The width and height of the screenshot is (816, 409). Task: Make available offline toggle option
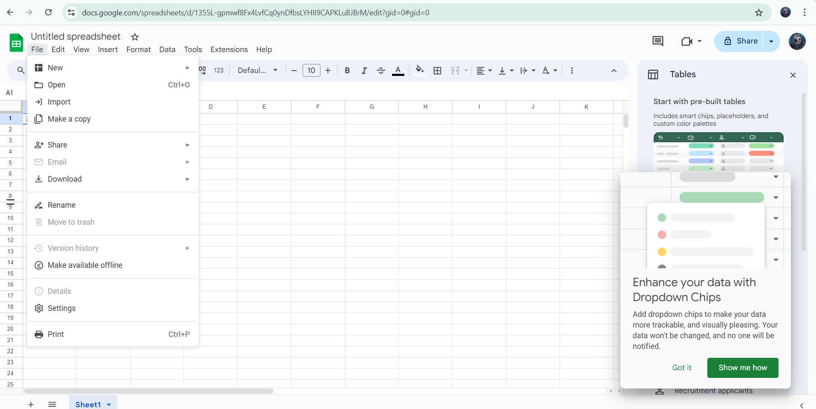(x=85, y=265)
